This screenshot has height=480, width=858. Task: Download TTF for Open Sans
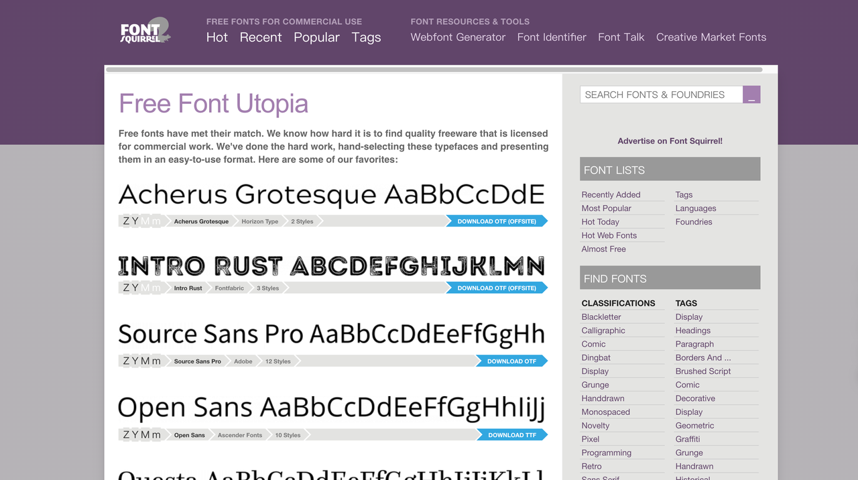coord(512,435)
